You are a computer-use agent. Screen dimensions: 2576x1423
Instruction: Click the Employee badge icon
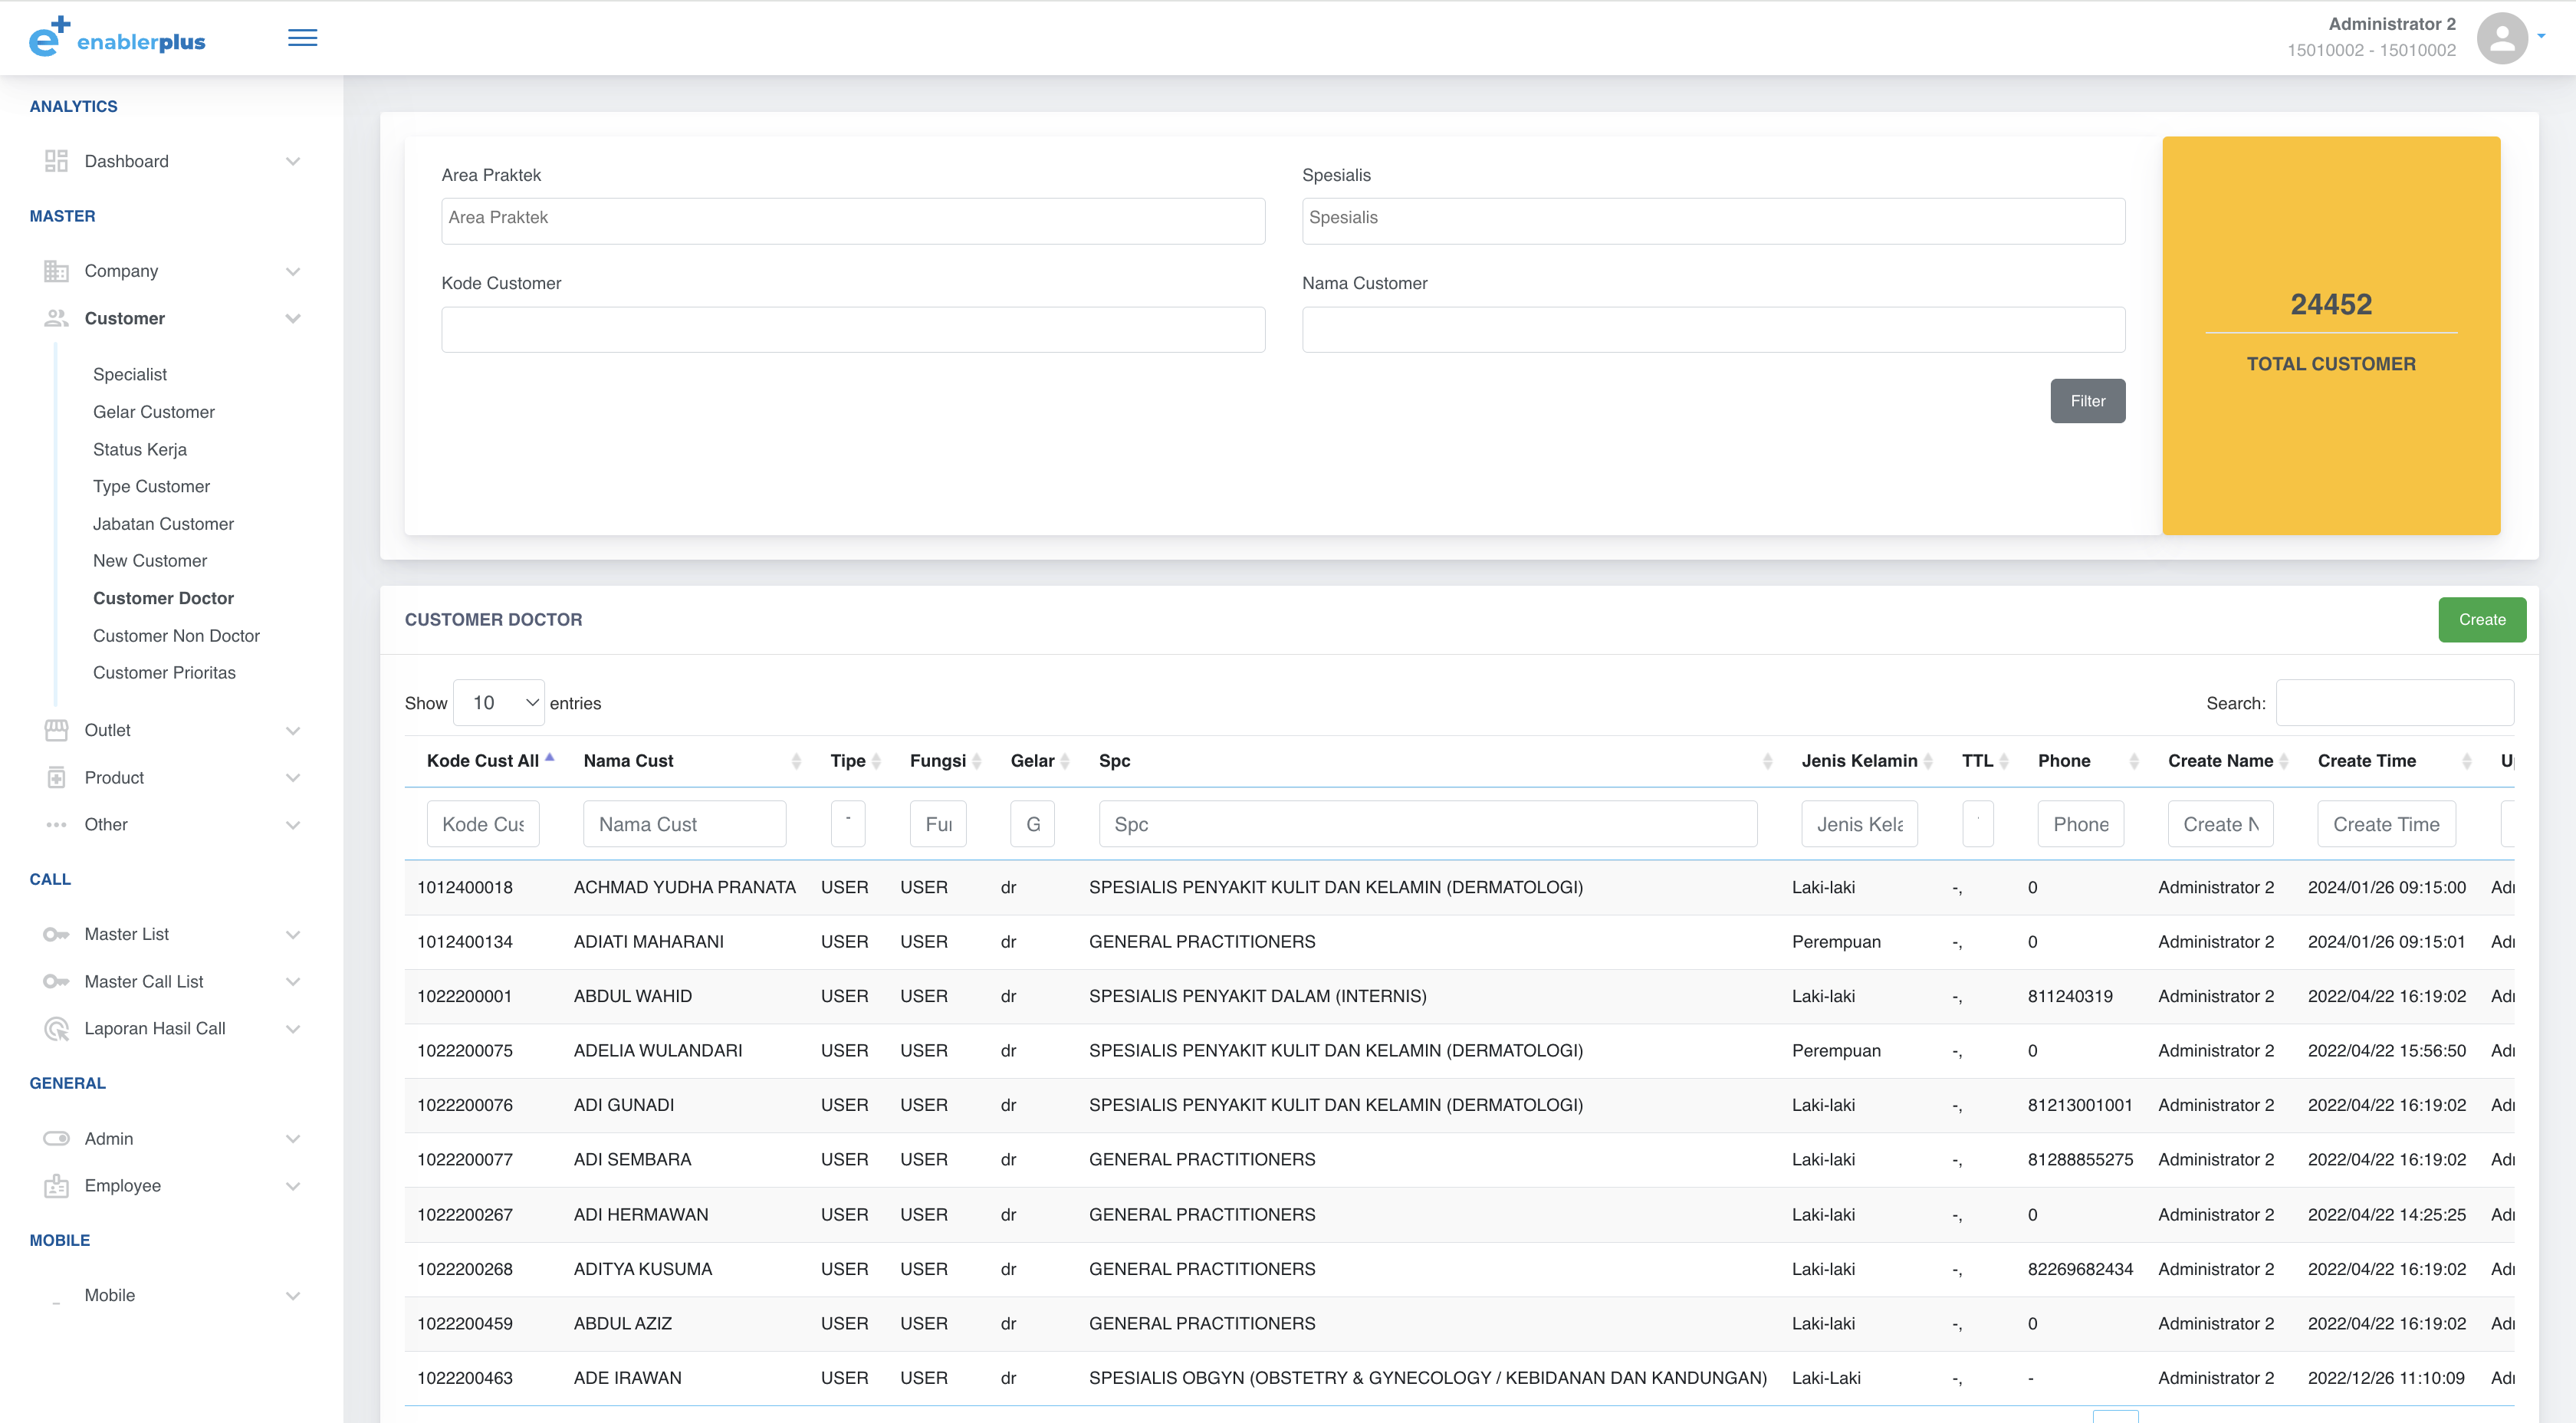(x=56, y=1186)
